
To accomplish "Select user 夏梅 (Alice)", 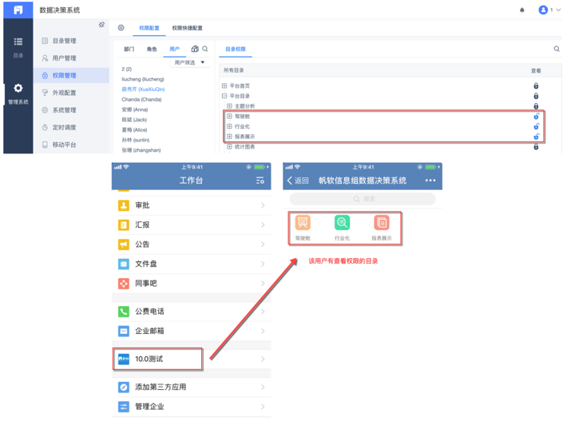I will (x=134, y=129).
